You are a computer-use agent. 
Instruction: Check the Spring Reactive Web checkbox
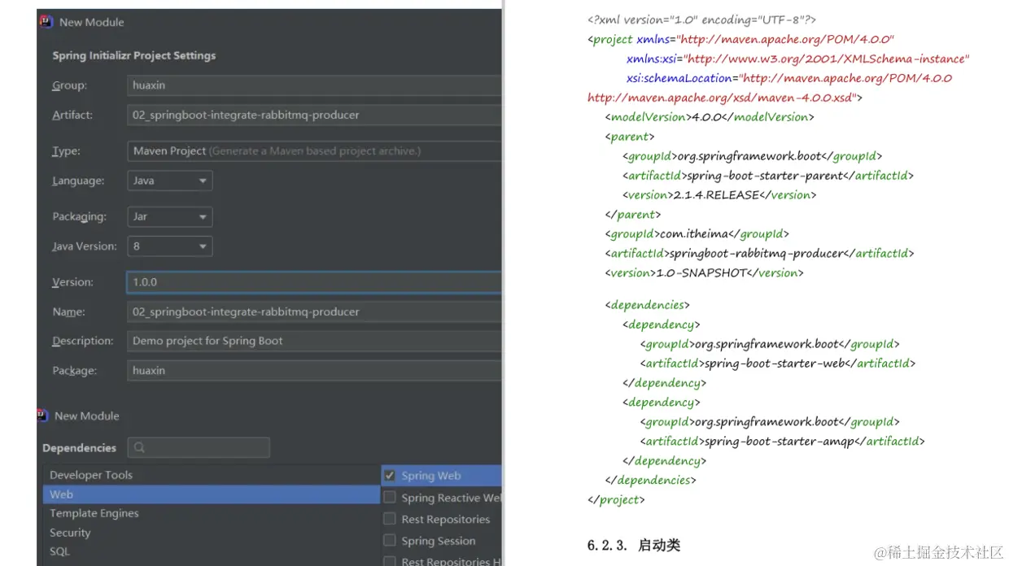(390, 498)
